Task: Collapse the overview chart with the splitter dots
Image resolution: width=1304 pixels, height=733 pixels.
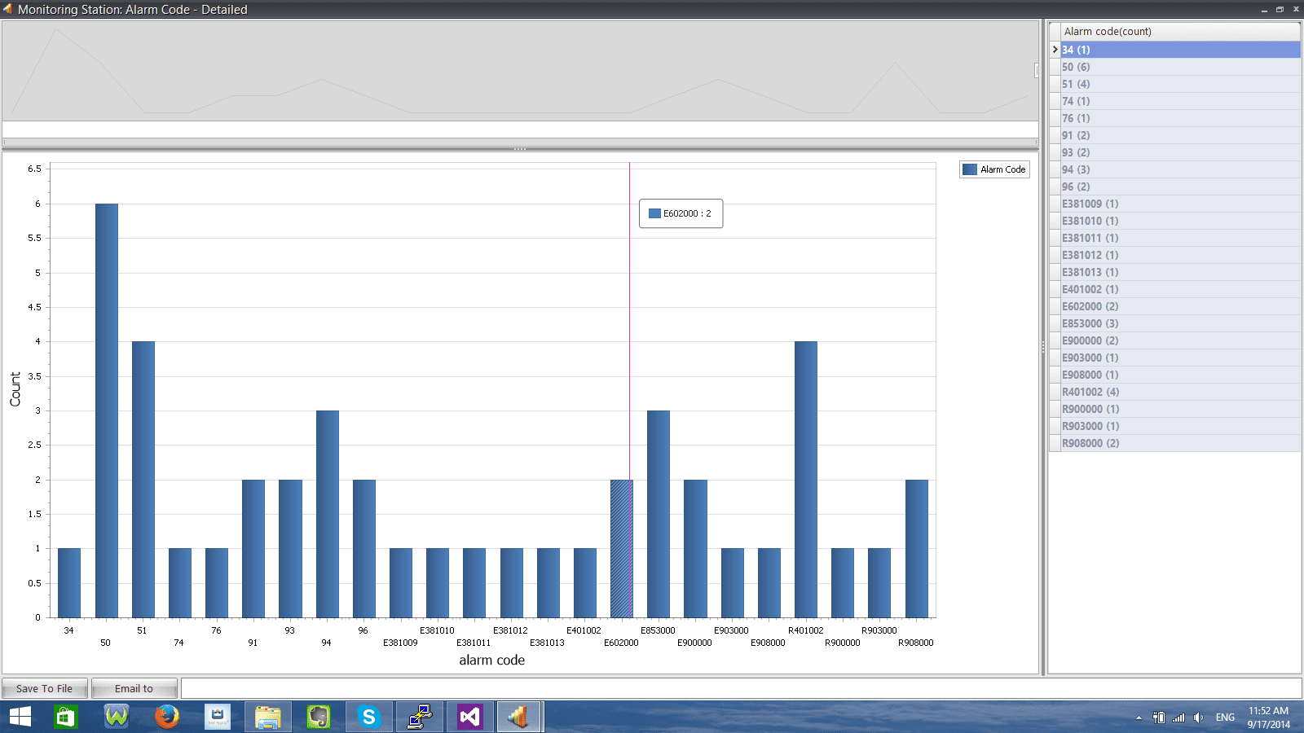Action: click(x=519, y=149)
